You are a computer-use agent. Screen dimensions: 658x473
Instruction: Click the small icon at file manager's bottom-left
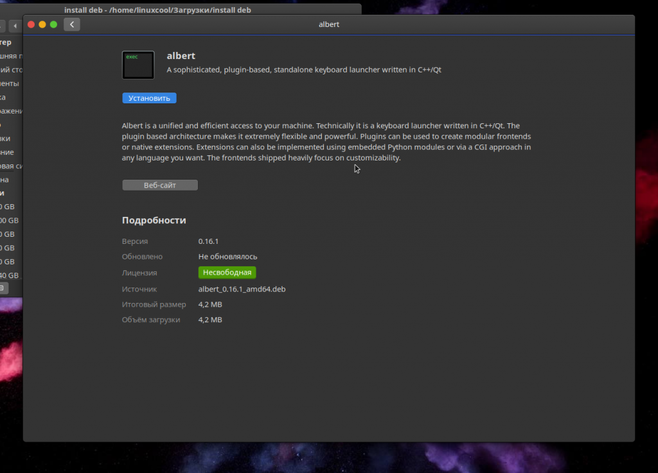3,288
